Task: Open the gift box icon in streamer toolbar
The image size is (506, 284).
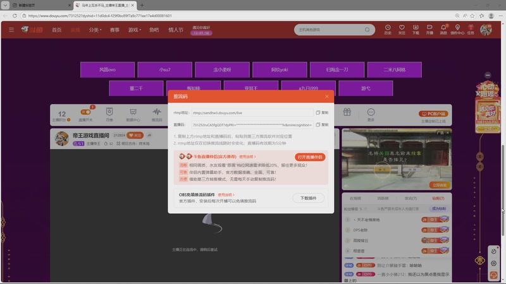Action: tap(347, 112)
